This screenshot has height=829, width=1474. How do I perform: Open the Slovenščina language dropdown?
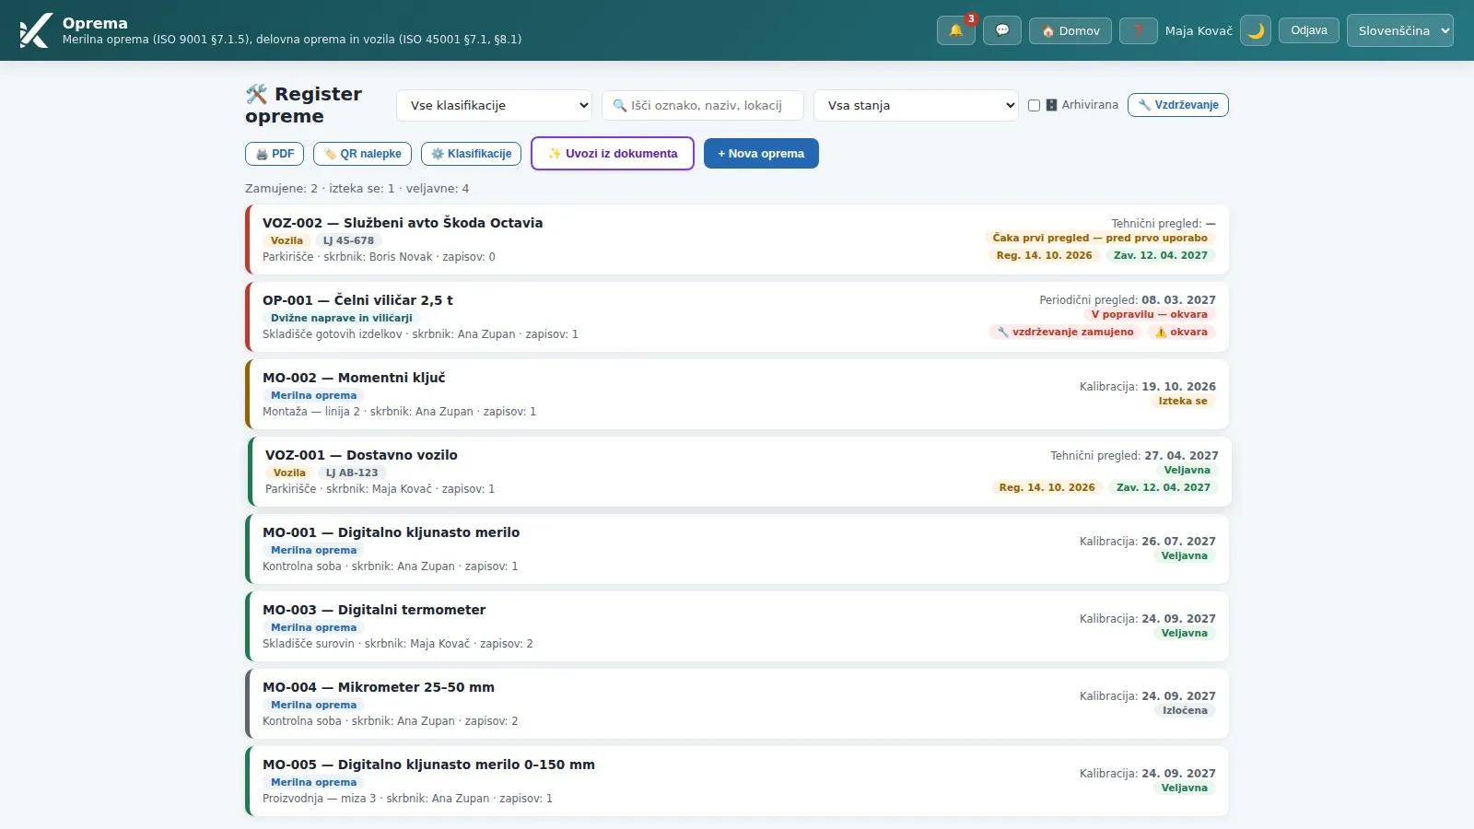click(x=1400, y=30)
